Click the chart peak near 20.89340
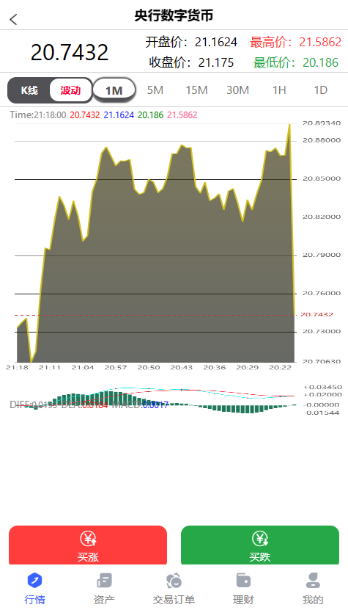Screen dimensions: 348x610 point(289,125)
